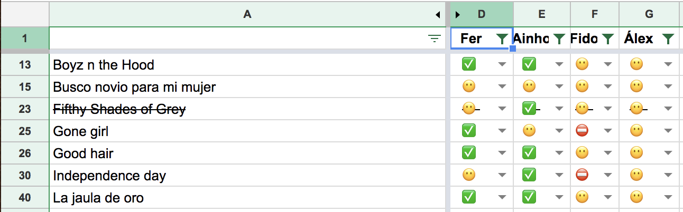Open Álex dropdown for Independence day row
683x212 pixels.
[668, 176]
